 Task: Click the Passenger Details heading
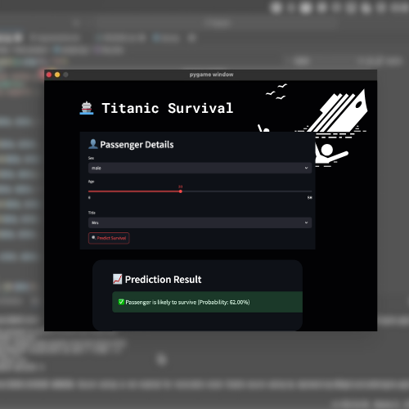(137, 145)
